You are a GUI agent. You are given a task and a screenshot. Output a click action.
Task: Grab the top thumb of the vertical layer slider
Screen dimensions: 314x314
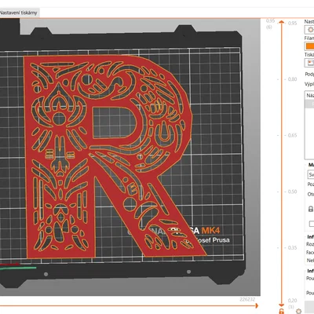point(282,22)
